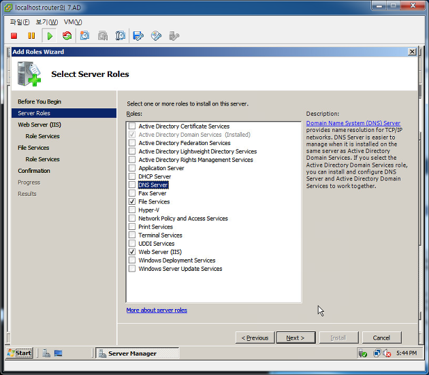Go to File Services step
Viewport: 429px width, 375px height.
pos(33,148)
